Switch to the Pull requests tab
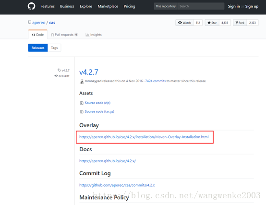 [64, 35]
